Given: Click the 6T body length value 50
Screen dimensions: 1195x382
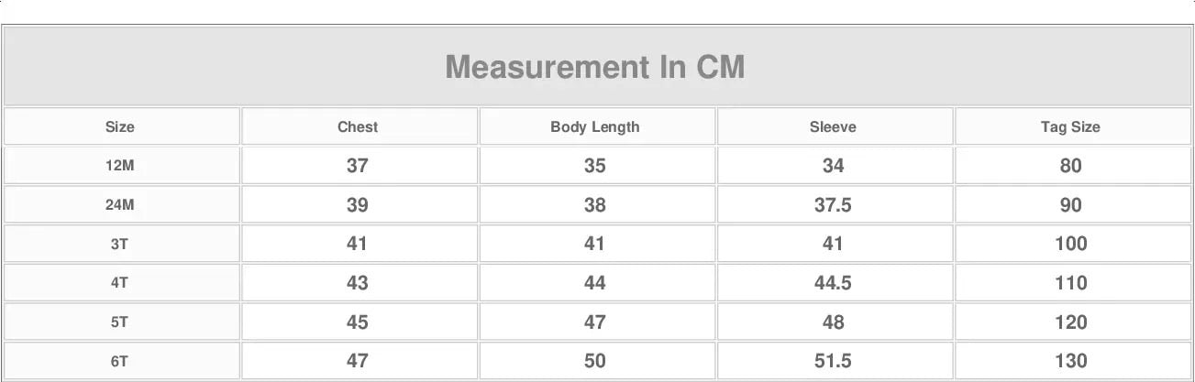Looking at the screenshot, I should (x=595, y=361).
